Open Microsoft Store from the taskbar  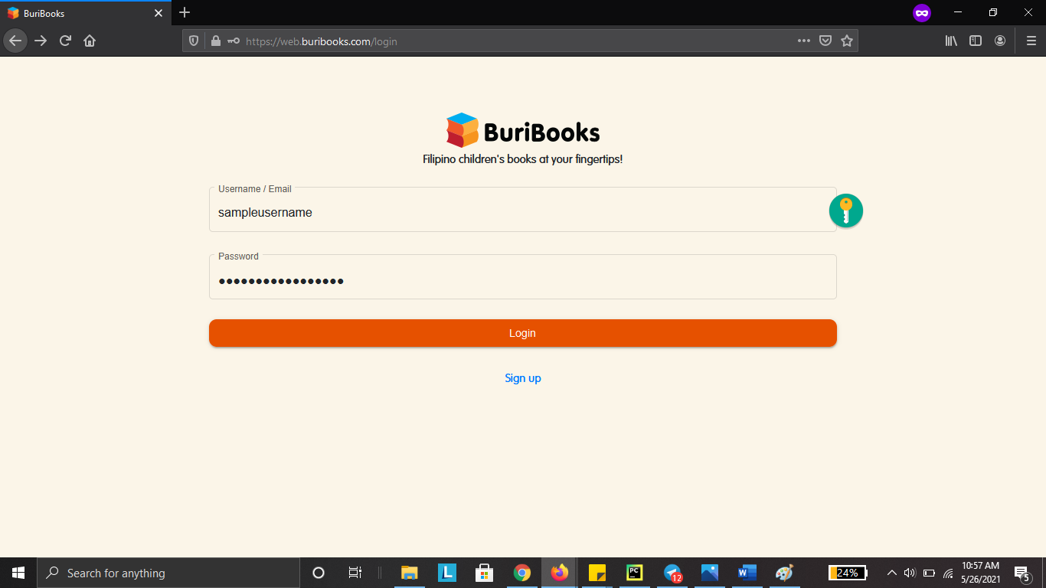[484, 573]
